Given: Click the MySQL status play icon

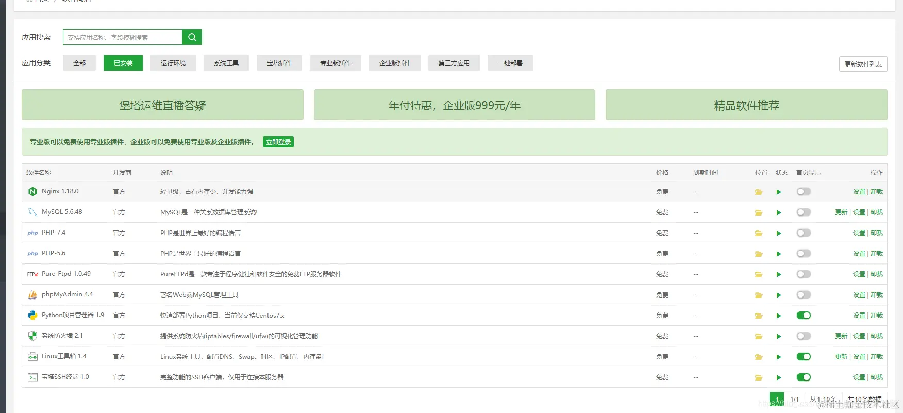Looking at the screenshot, I should point(779,212).
